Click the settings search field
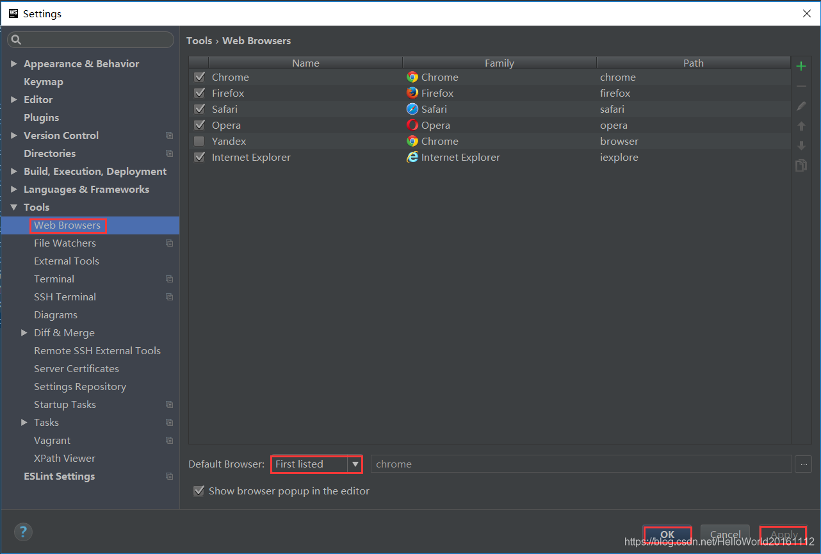The width and height of the screenshot is (821, 554). pos(90,40)
